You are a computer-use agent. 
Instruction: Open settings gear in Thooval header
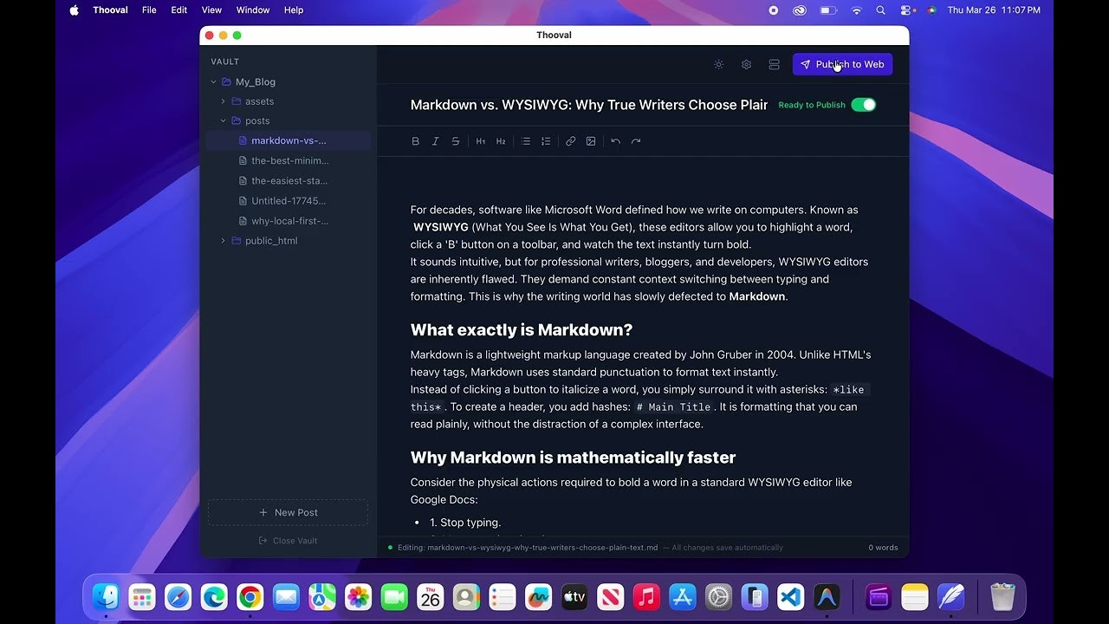(x=746, y=64)
